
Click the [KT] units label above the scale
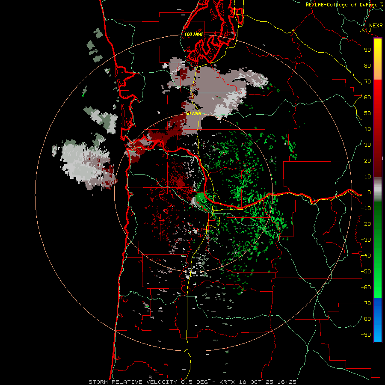(365, 30)
